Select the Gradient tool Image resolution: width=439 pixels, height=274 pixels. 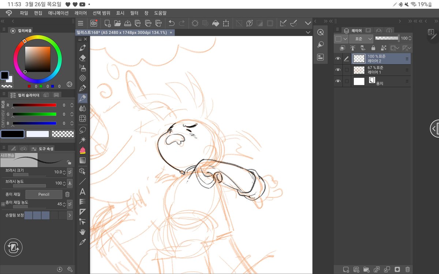[x=83, y=160]
